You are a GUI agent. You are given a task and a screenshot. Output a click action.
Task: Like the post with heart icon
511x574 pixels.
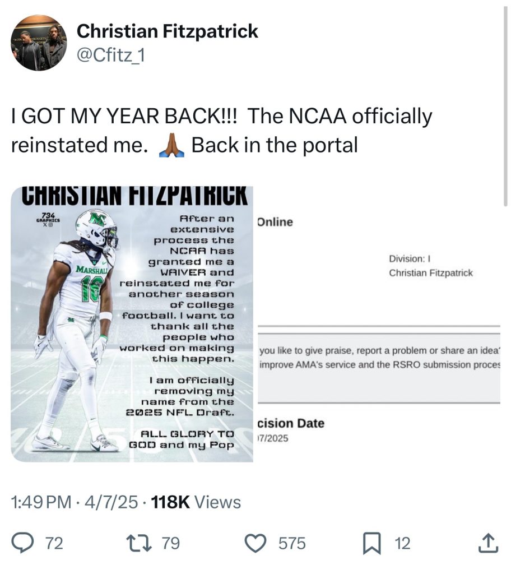pos(256,543)
